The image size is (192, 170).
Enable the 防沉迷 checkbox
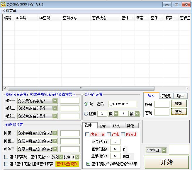pos(123,135)
